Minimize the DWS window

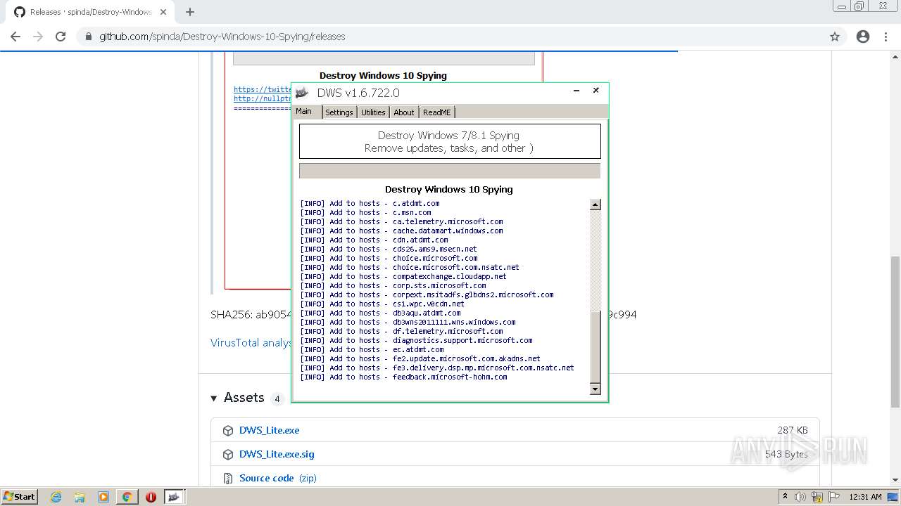tap(576, 91)
